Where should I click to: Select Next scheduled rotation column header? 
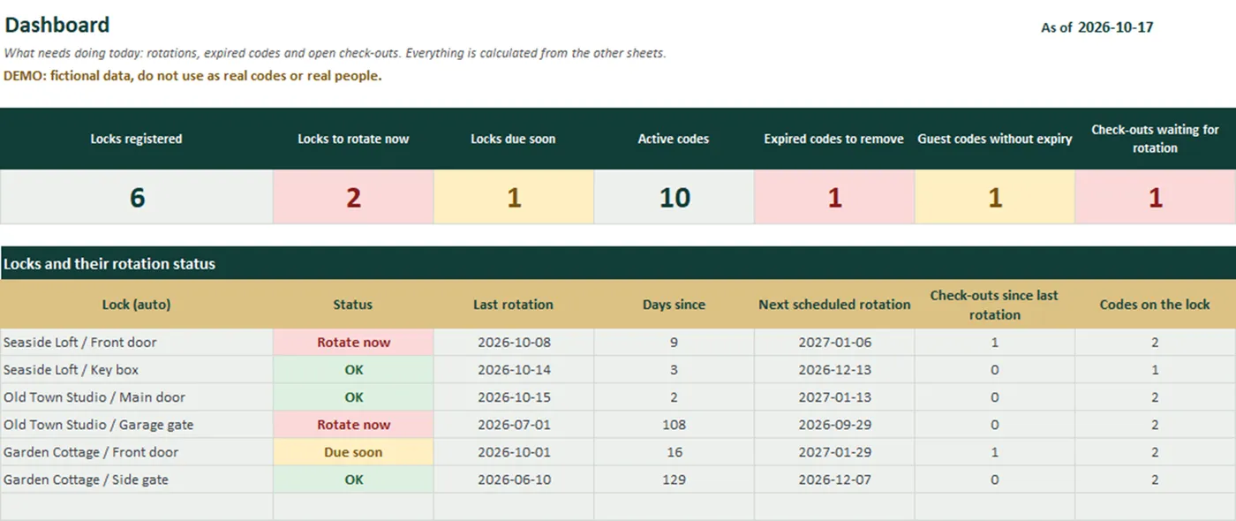[x=834, y=305]
